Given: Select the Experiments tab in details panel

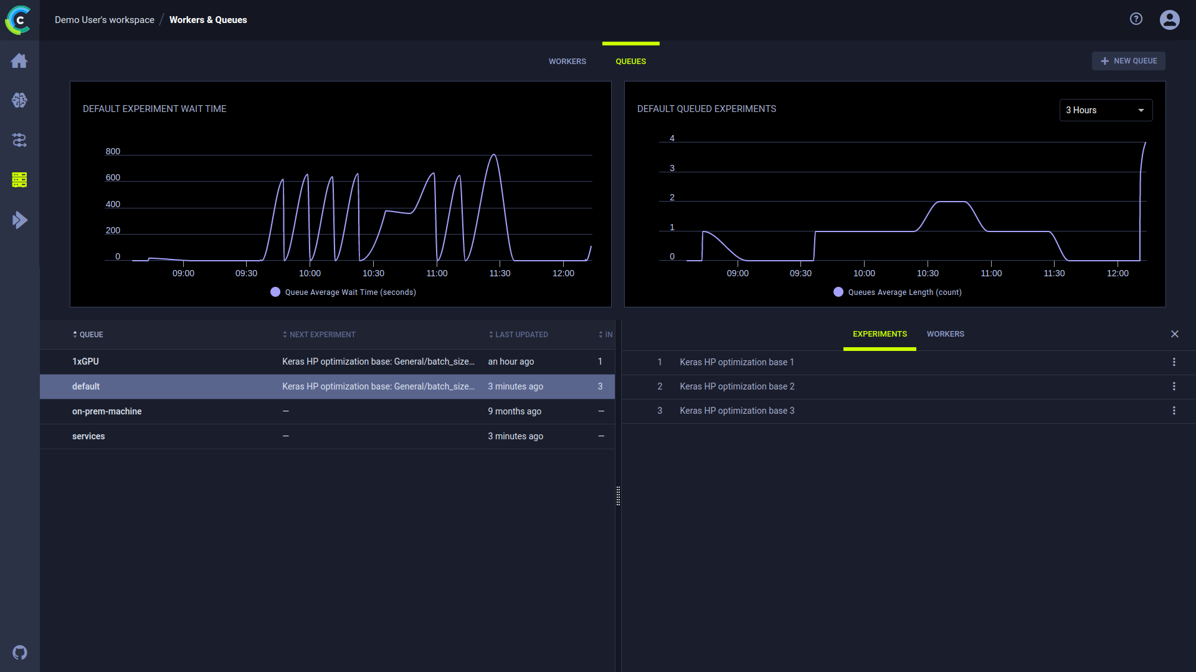Looking at the screenshot, I should pos(880,334).
